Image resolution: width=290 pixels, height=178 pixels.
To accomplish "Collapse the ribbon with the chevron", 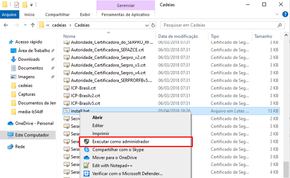I will tap(278, 14).
